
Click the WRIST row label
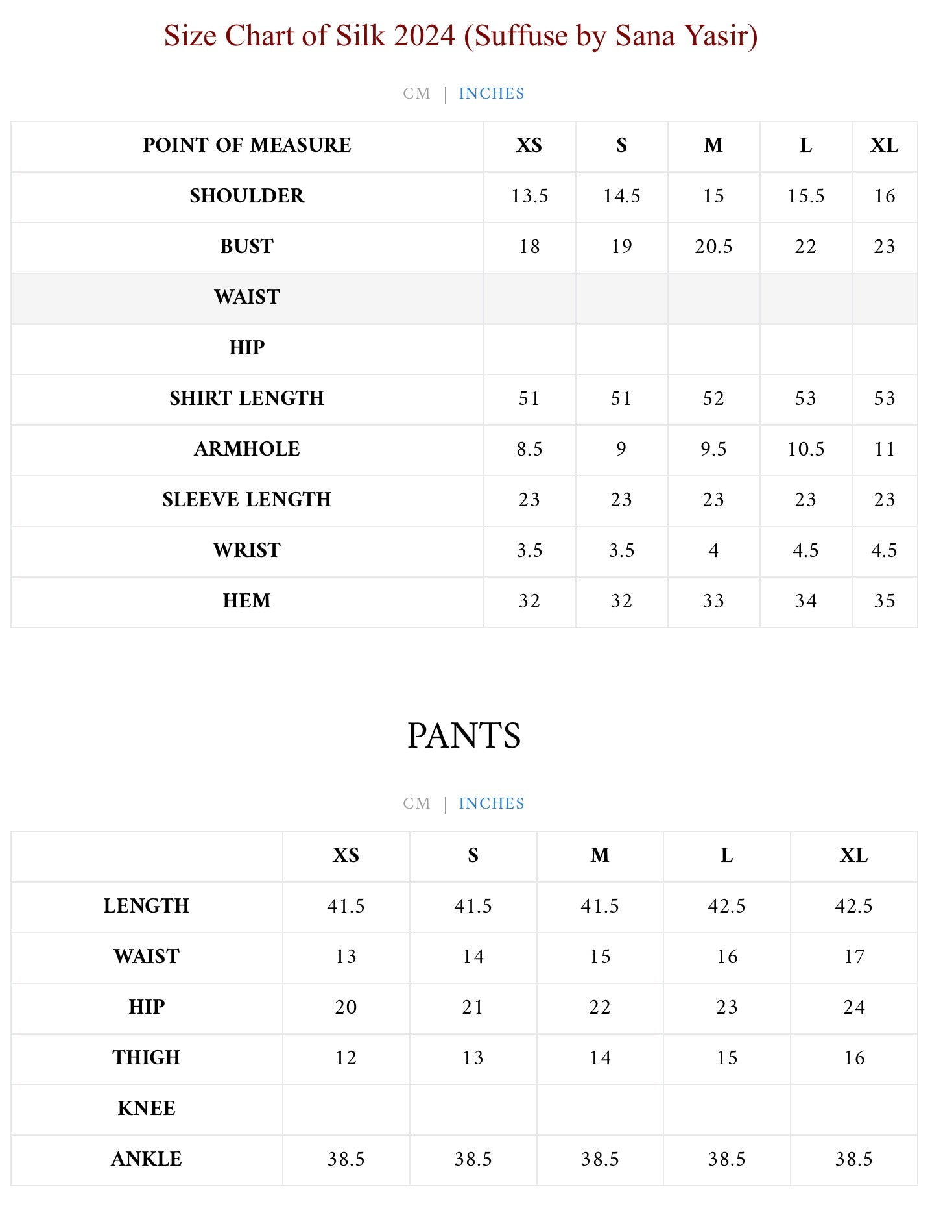pos(247,550)
